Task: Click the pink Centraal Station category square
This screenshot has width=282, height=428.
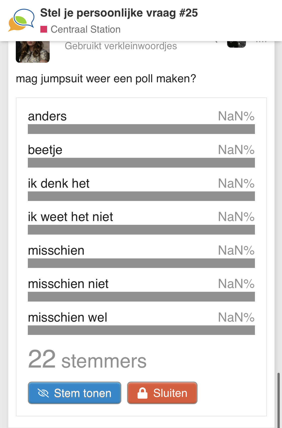Action: pos(44,29)
